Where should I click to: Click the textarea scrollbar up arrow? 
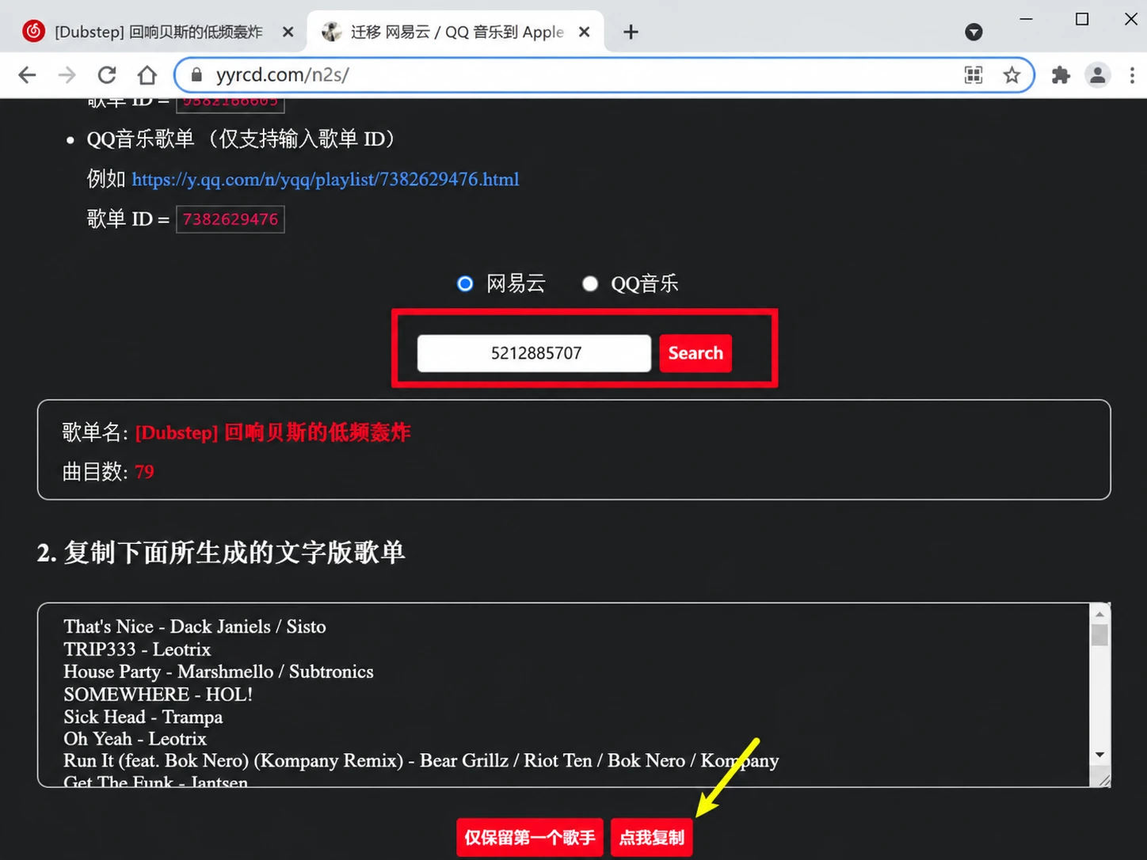1099,614
